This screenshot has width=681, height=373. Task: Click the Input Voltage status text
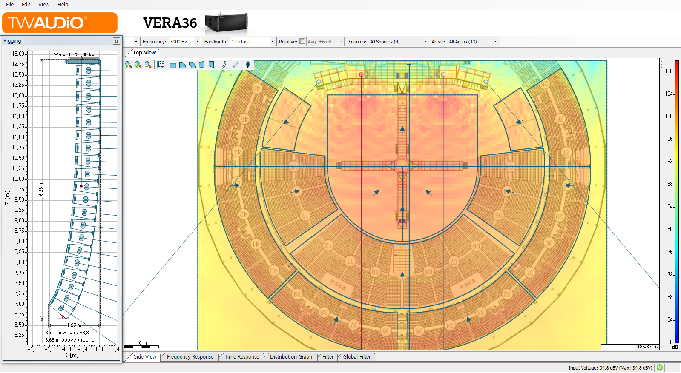610,368
